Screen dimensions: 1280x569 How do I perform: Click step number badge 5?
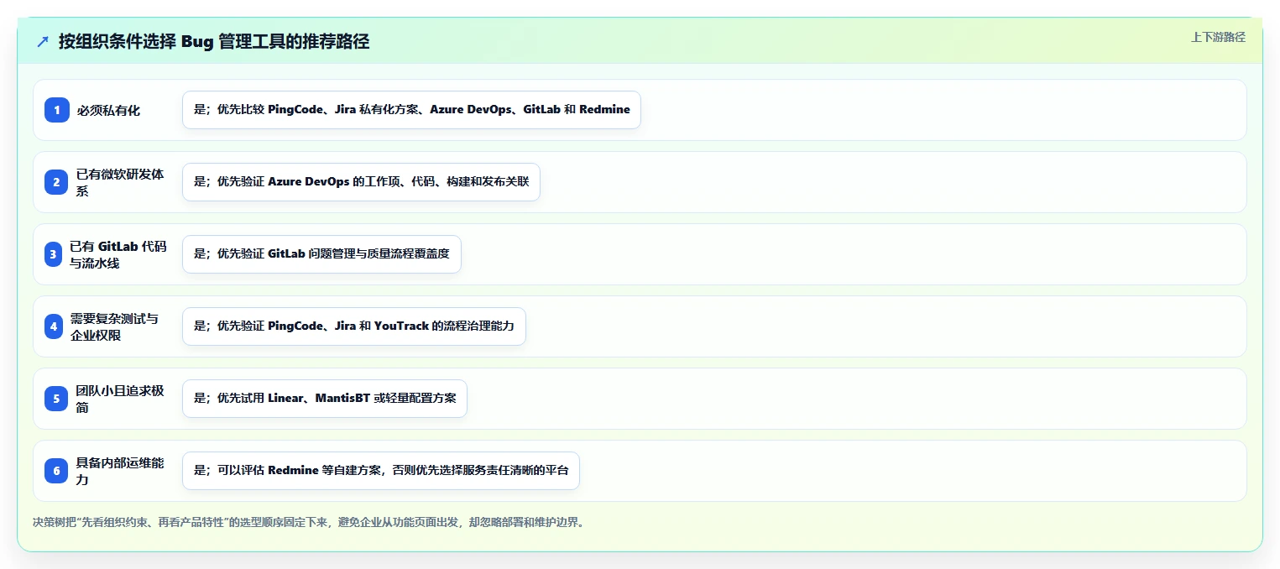[57, 399]
